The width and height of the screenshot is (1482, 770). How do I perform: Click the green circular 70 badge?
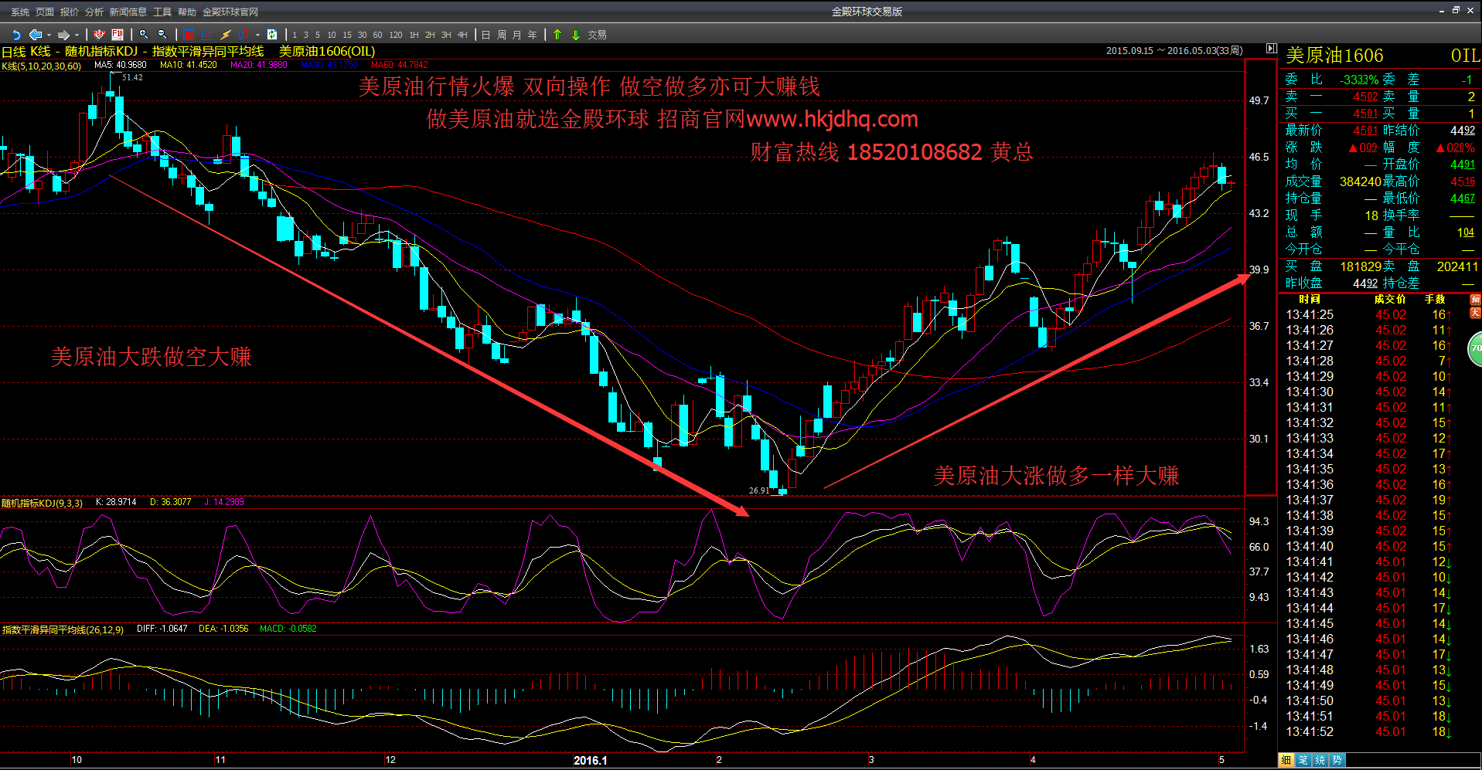point(1475,348)
